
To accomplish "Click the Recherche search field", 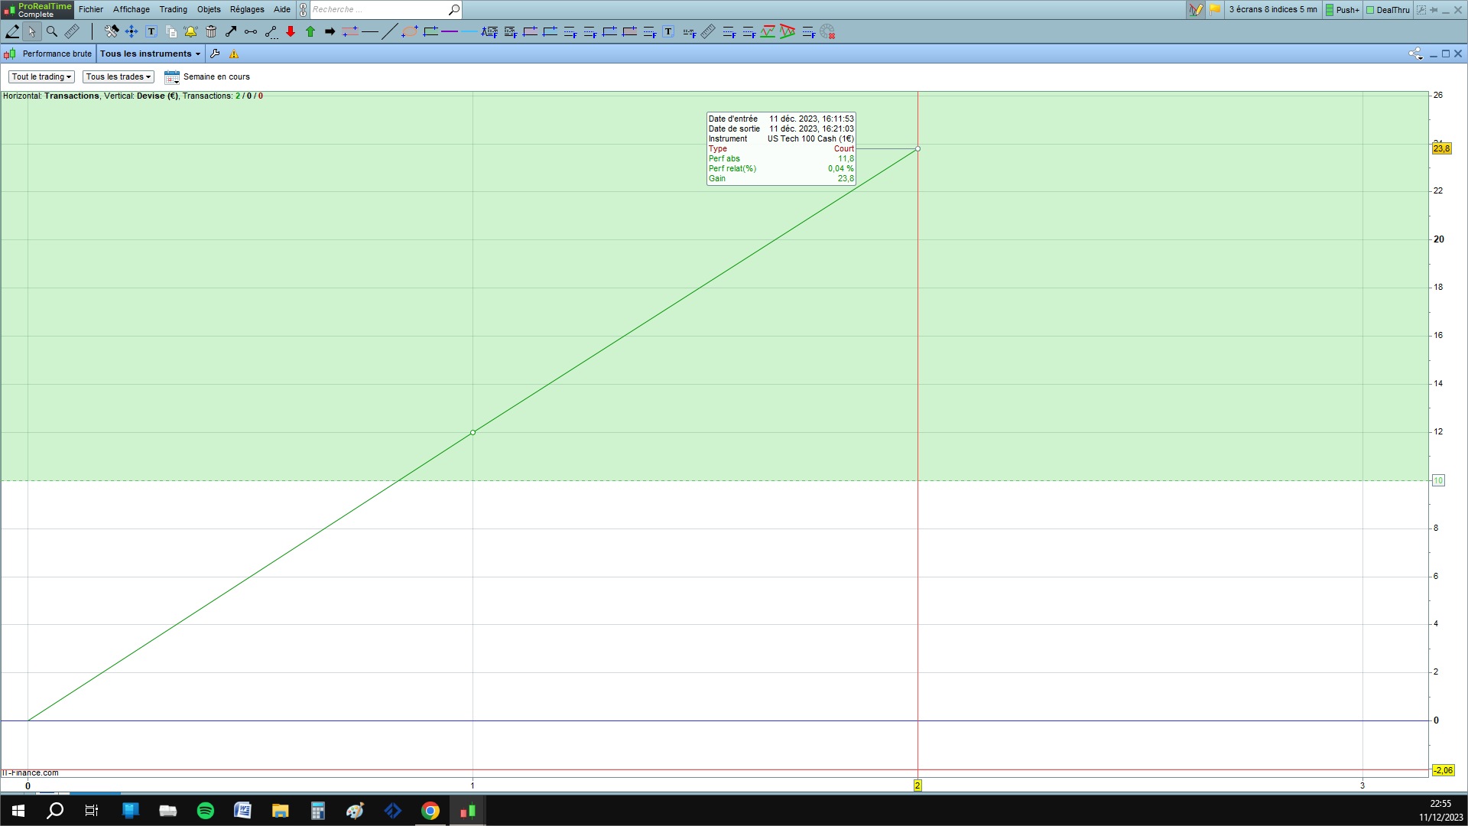I will (378, 9).
